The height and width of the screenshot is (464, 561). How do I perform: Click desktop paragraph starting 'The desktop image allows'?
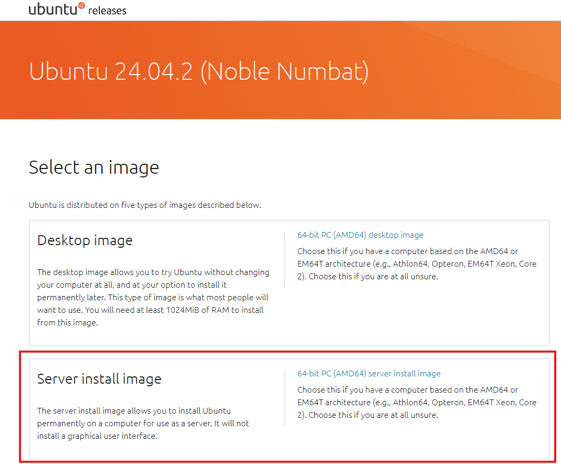153,297
